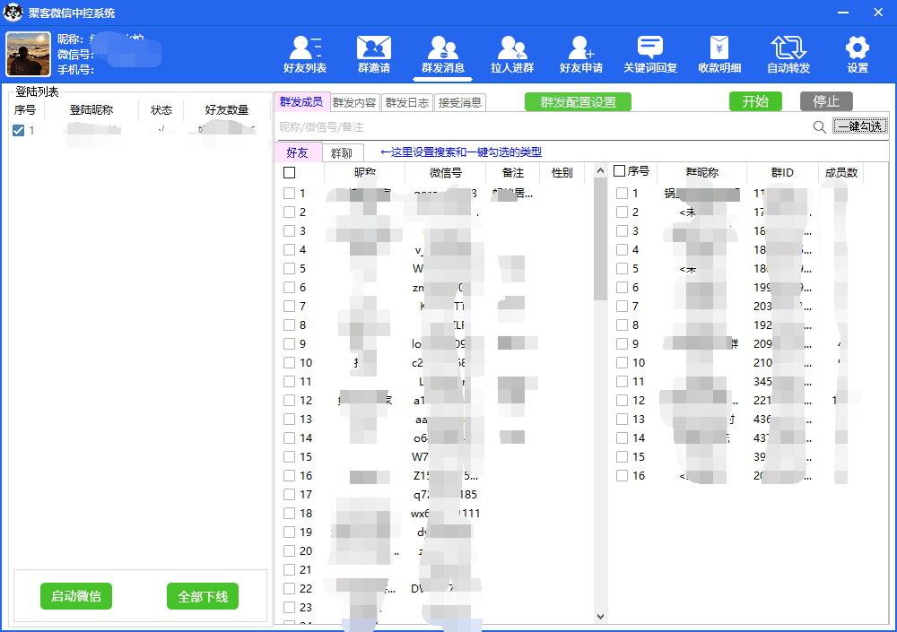Select the 关键词回复 keyword reply feature

pos(649,54)
